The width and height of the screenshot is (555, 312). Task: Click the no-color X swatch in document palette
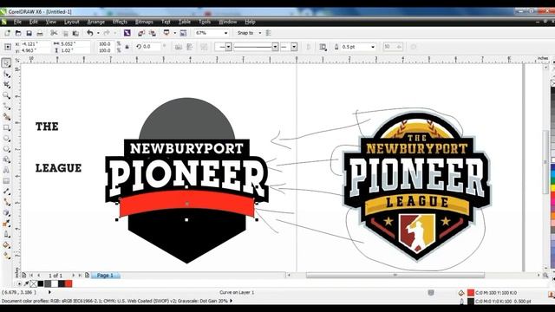coord(33,283)
